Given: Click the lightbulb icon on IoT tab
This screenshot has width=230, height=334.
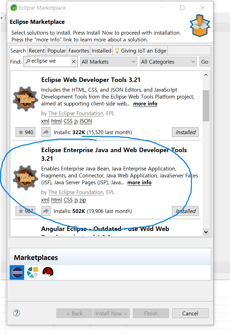Looking at the screenshot, I should point(117,50).
